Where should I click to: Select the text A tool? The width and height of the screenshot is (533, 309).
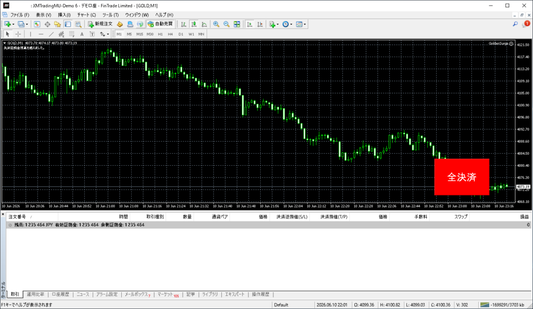(82, 34)
